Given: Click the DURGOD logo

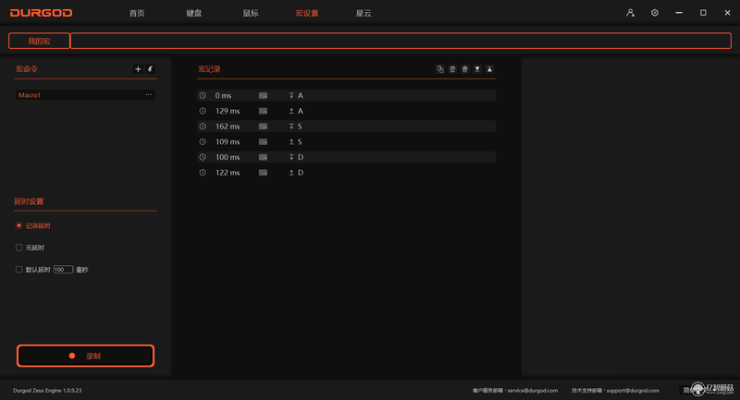Looking at the screenshot, I should pos(41,13).
